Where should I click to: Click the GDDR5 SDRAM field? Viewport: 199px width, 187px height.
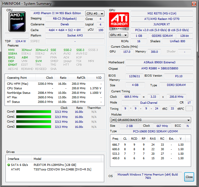[x=162, y=36]
